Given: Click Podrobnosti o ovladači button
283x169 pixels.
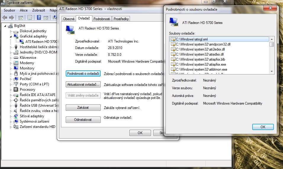Looking at the screenshot, I should (x=83, y=74).
